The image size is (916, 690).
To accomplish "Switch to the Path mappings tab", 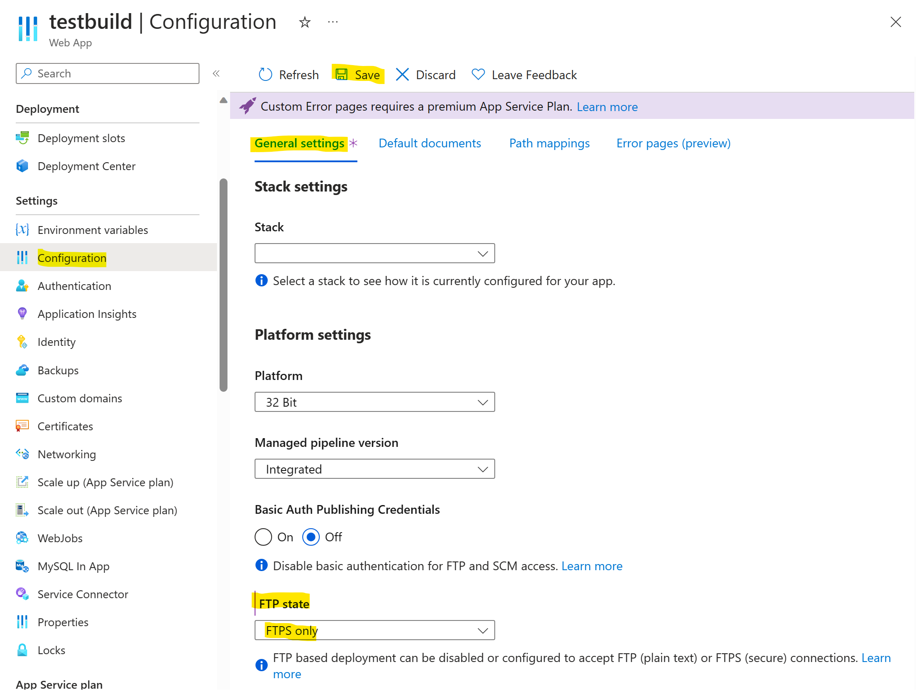I will pyautogui.click(x=549, y=143).
